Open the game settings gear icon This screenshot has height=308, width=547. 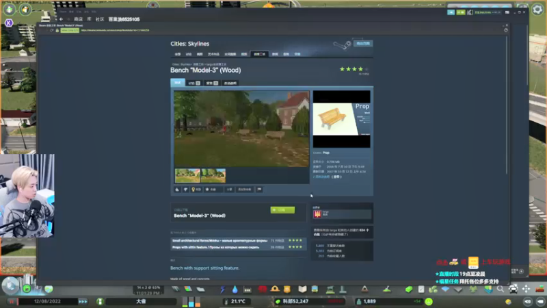coord(537,10)
